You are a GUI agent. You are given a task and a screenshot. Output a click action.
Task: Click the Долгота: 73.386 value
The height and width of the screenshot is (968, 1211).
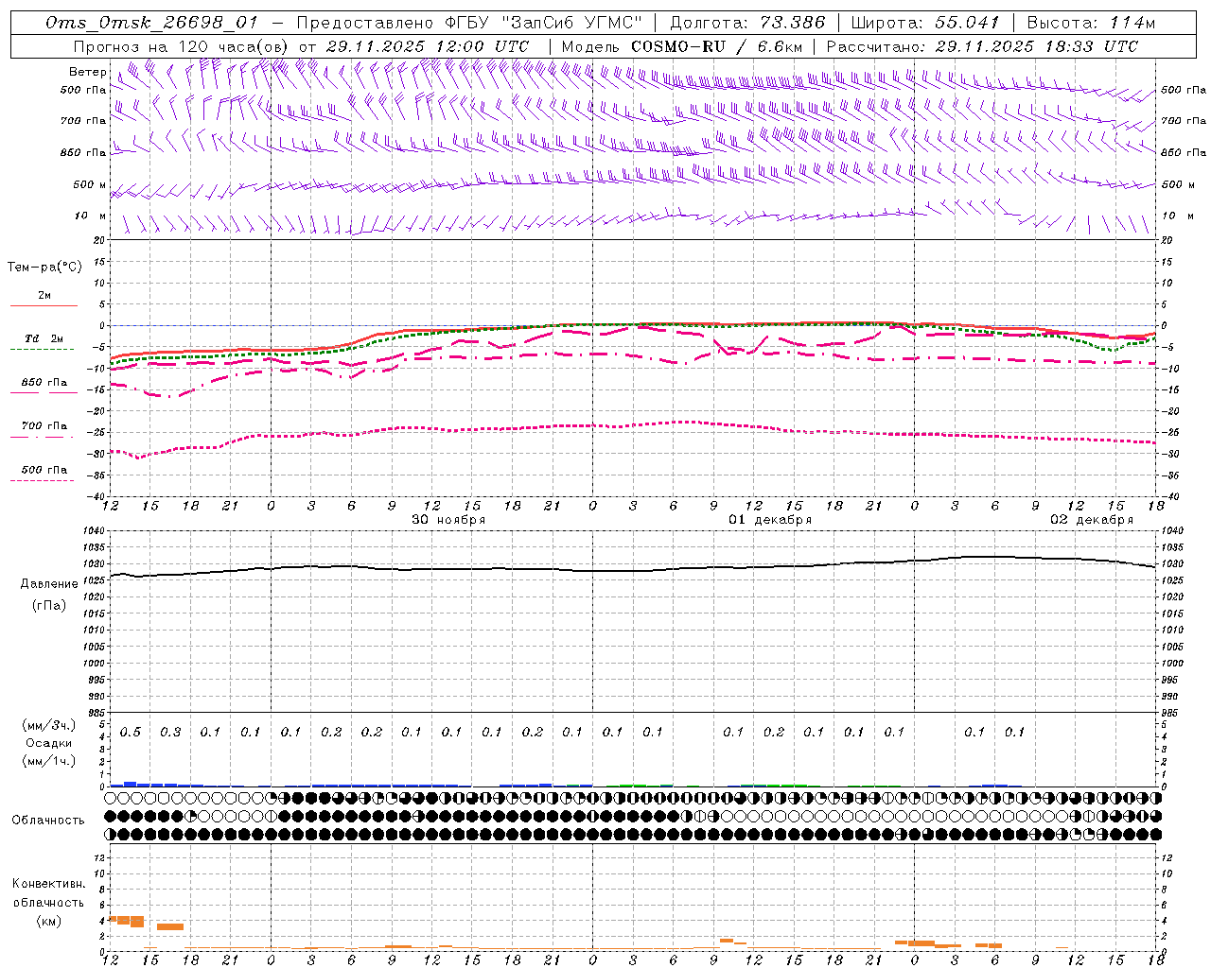pyautogui.click(x=747, y=23)
